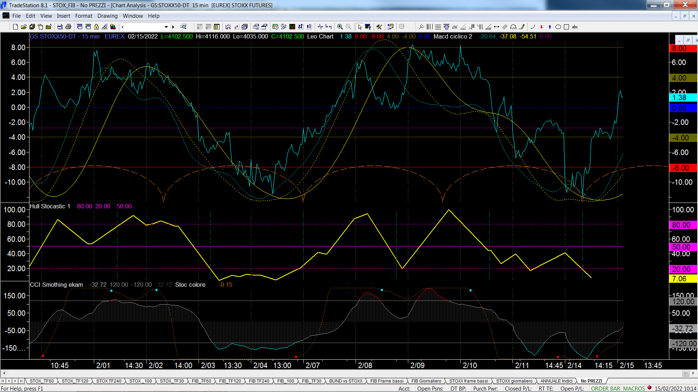Select the time cycle arcs tool
Screen dimensions: 698x392
pyautogui.click(x=513, y=27)
